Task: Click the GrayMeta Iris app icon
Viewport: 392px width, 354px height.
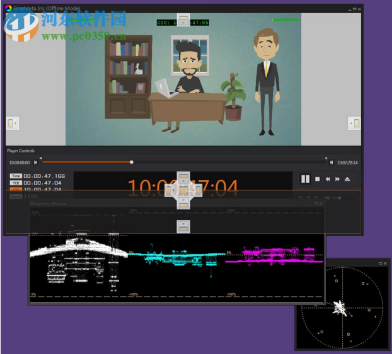Action: pyautogui.click(x=8, y=8)
